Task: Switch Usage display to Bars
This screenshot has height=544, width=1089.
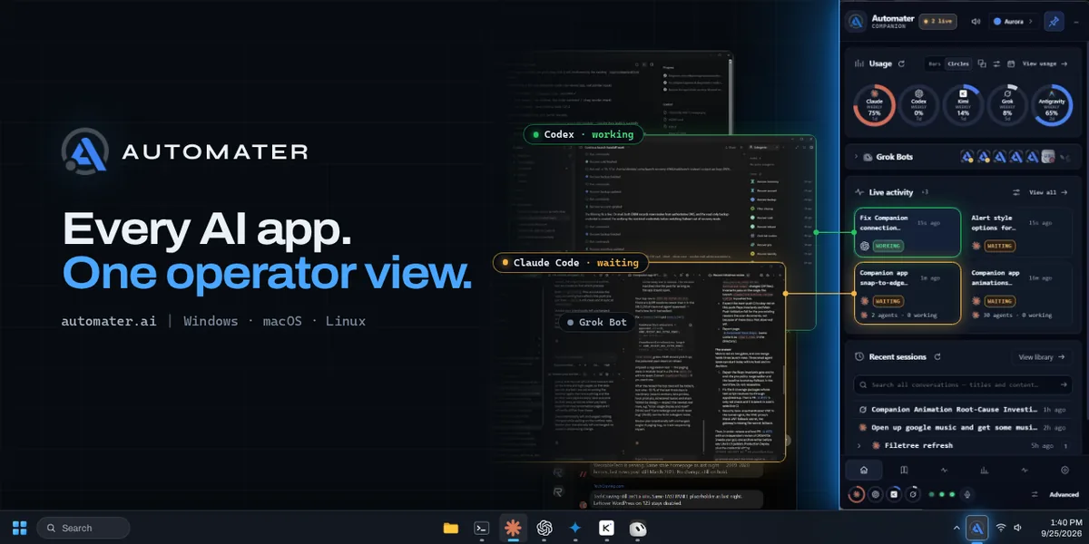Action: [x=934, y=63]
